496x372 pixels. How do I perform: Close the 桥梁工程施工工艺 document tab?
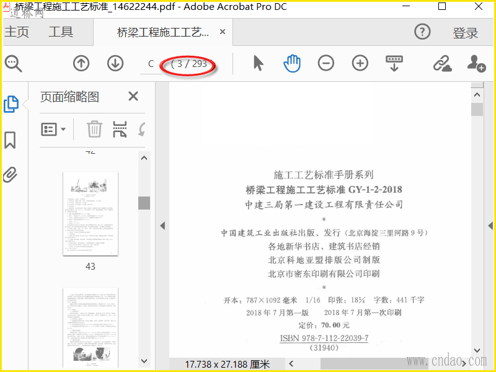[223, 32]
